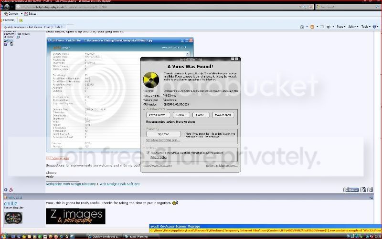Click the Report as false positive link
Image resolution: width=382 pixels, height=239 pixels.
pyautogui.click(x=221, y=166)
